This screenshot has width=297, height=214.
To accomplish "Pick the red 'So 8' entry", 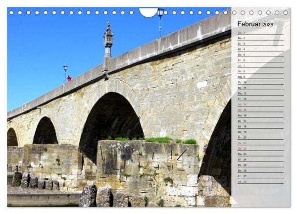I will coord(261,71).
